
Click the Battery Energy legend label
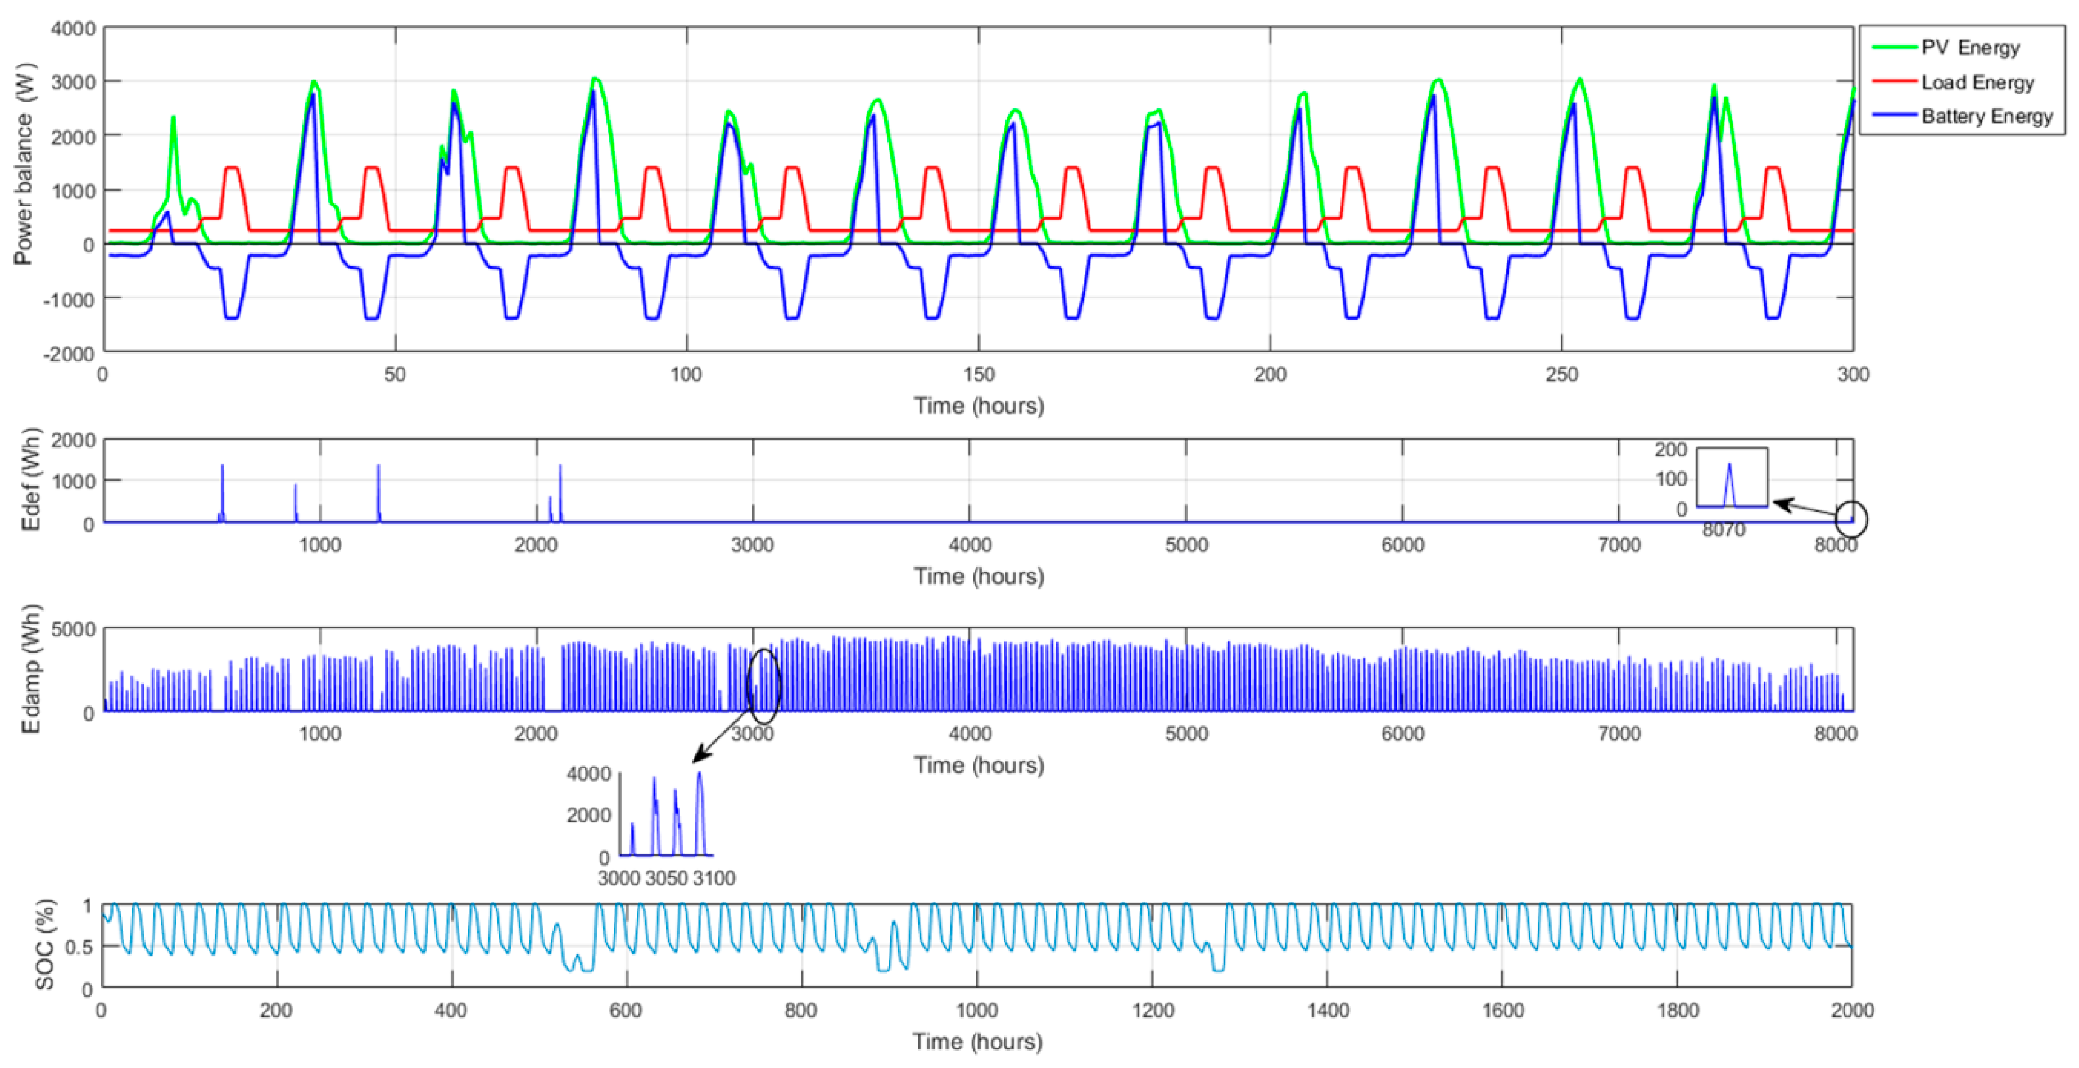pyautogui.click(x=1986, y=116)
